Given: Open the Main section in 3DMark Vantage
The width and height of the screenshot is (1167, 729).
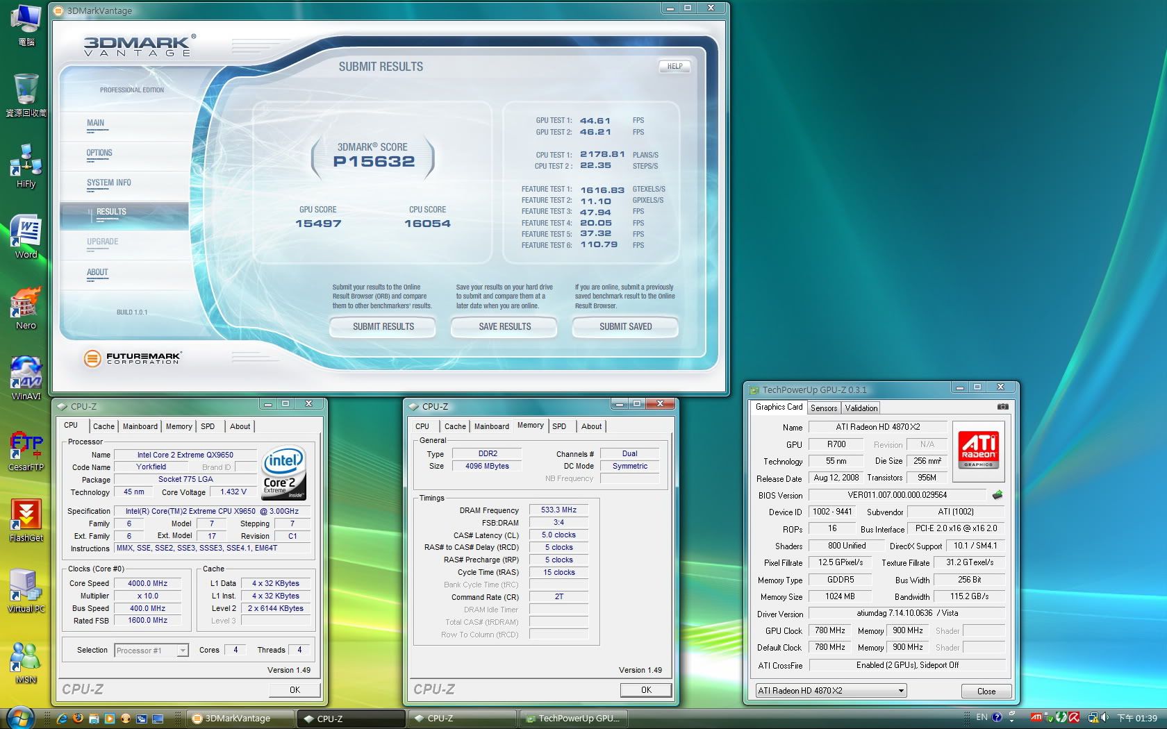Looking at the screenshot, I should coord(96,124).
